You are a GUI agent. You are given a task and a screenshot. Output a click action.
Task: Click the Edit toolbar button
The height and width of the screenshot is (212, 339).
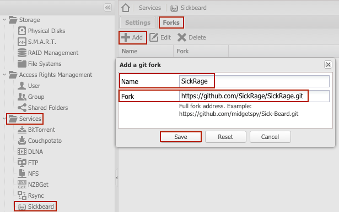(x=160, y=37)
